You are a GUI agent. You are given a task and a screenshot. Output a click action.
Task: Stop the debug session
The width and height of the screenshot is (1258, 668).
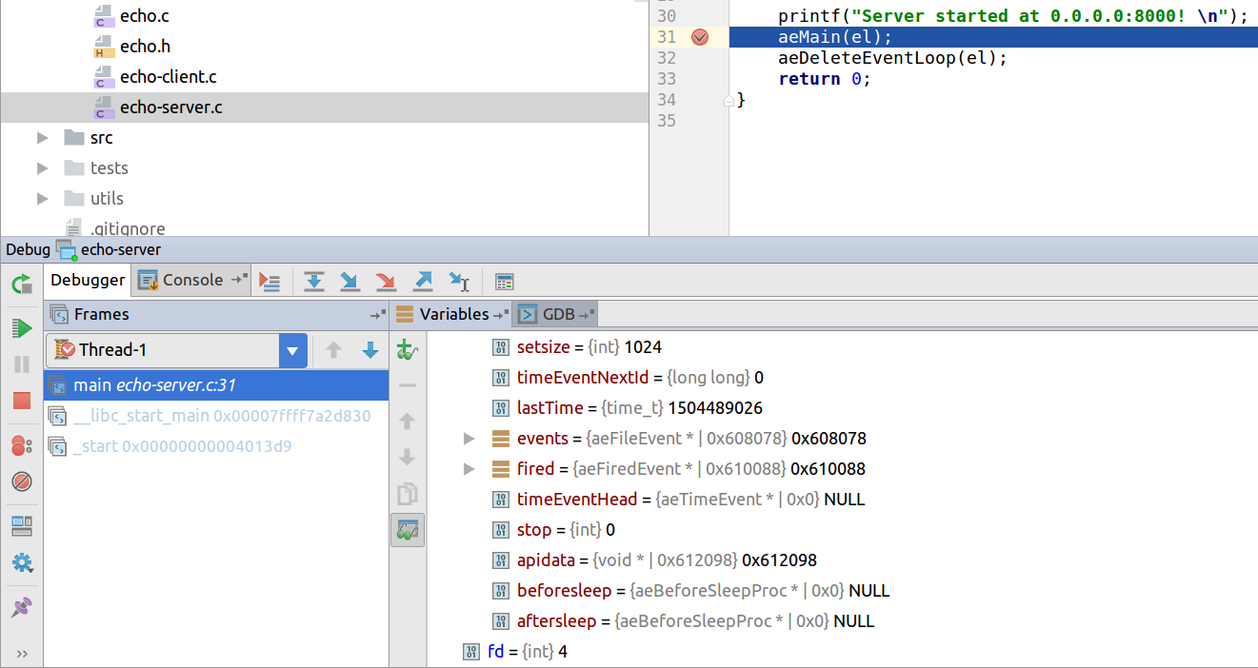(x=22, y=401)
